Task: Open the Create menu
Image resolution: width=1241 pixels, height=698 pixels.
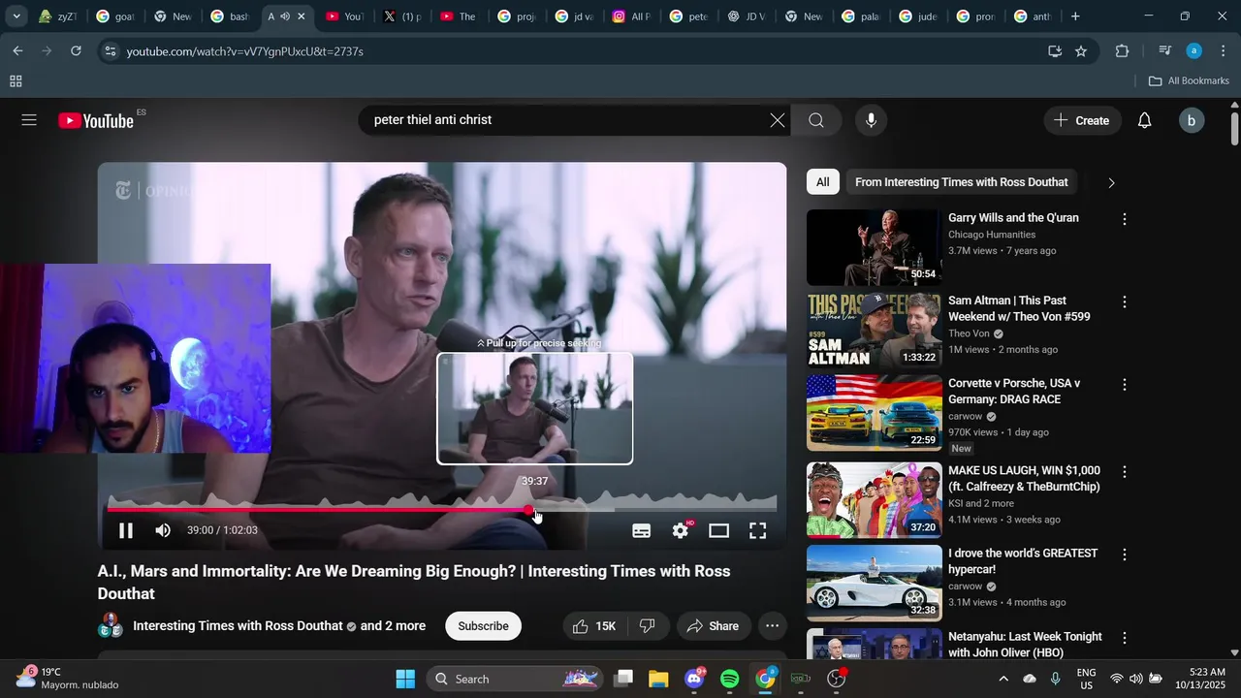Action: [1082, 120]
